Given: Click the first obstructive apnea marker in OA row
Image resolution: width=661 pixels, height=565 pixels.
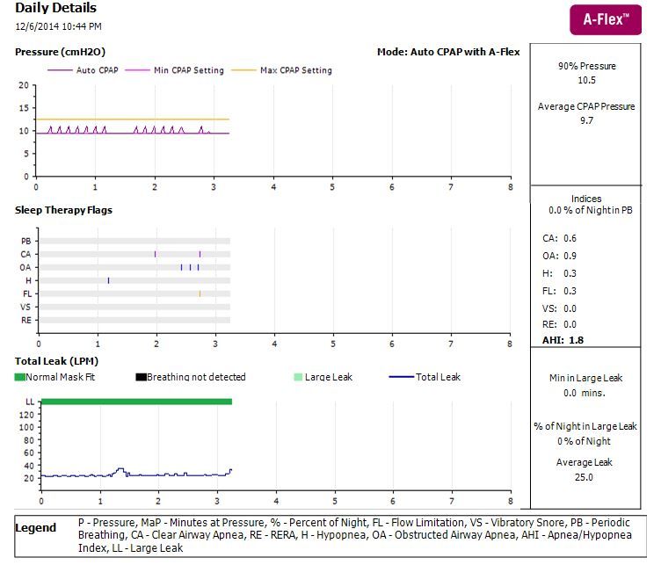Looking at the screenshot, I should click(x=181, y=267).
